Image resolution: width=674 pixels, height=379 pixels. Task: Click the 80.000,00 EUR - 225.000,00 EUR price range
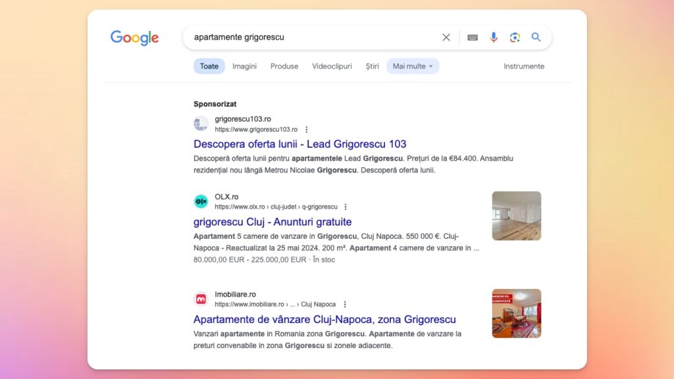click(x=249, y=259)
